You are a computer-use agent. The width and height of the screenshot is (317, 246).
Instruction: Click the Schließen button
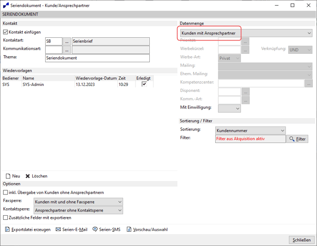pyautogui.click(x=301, y=240)
